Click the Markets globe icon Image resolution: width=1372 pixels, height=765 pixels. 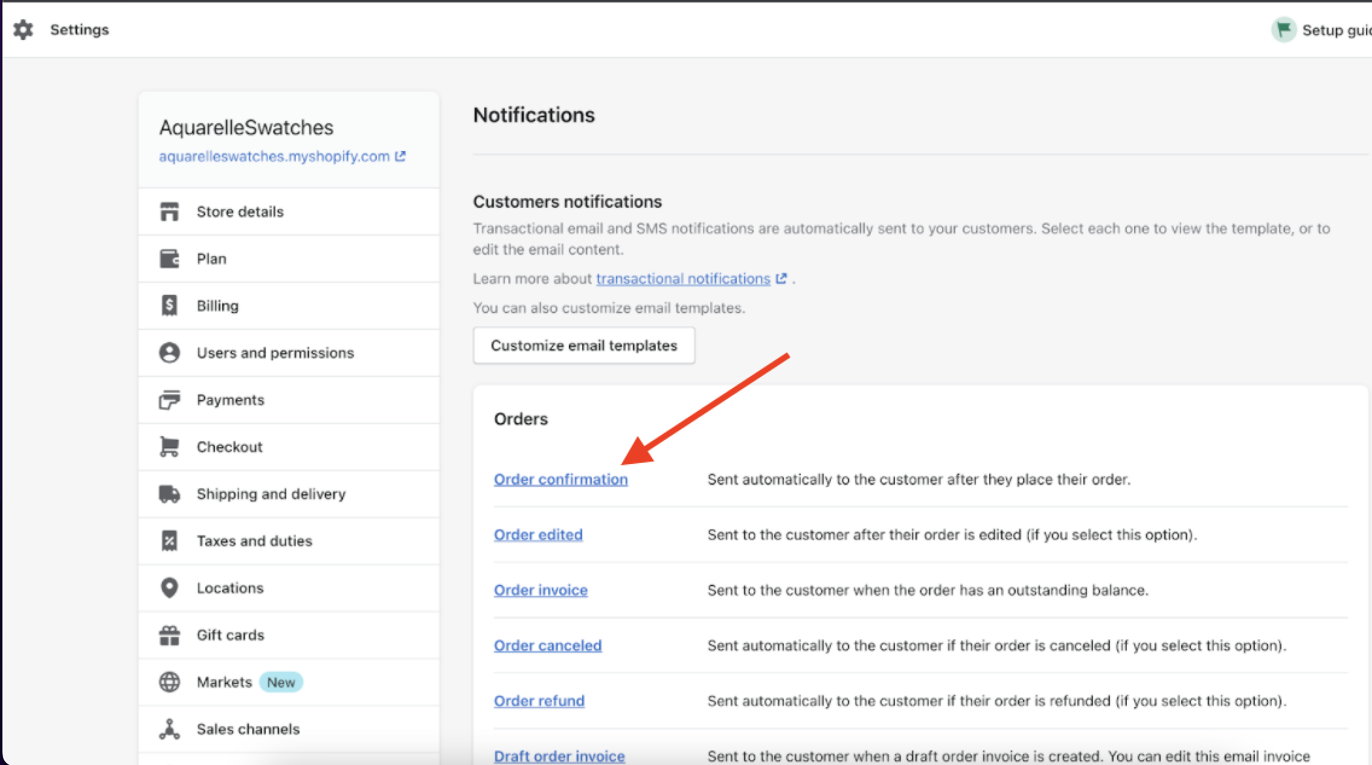169,682
